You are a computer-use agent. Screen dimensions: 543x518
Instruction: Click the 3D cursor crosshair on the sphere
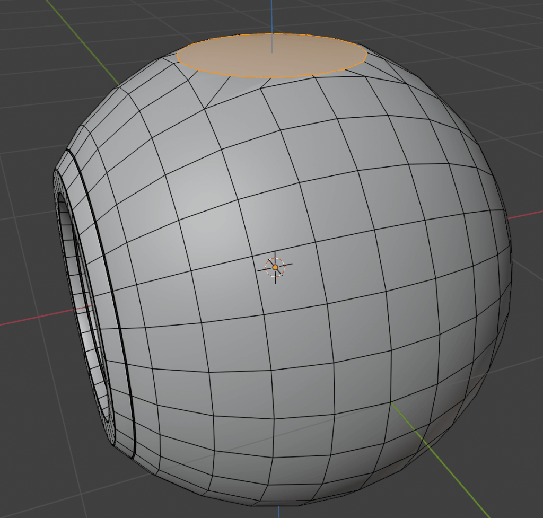coord(275,267)
